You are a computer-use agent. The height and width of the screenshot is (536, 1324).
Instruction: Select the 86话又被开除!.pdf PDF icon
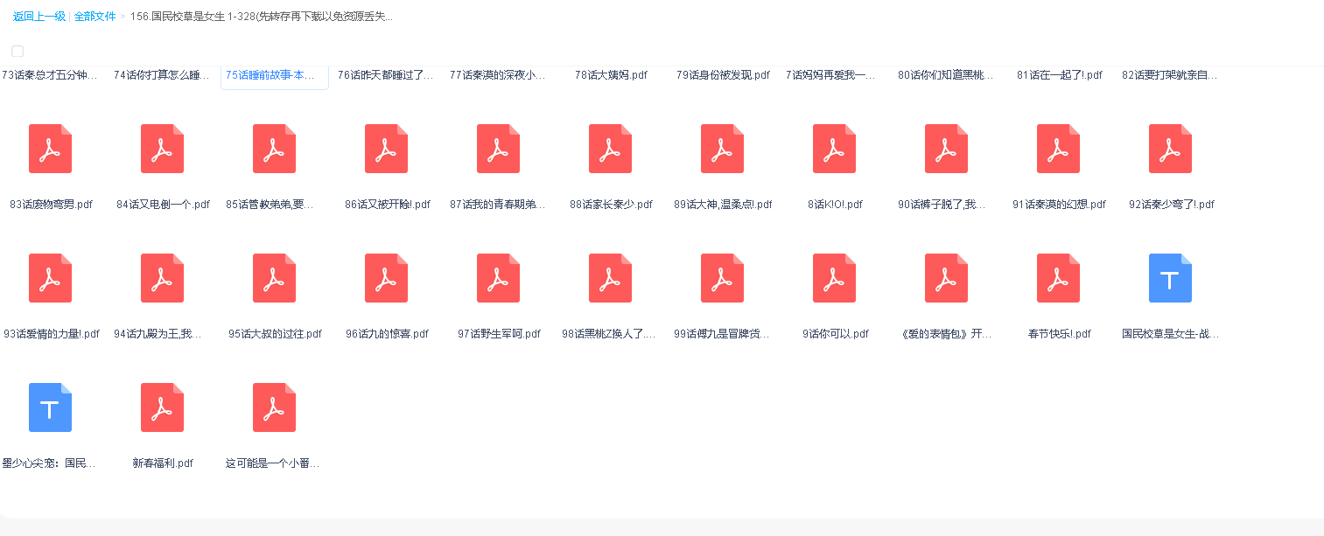tap(387, 149)
